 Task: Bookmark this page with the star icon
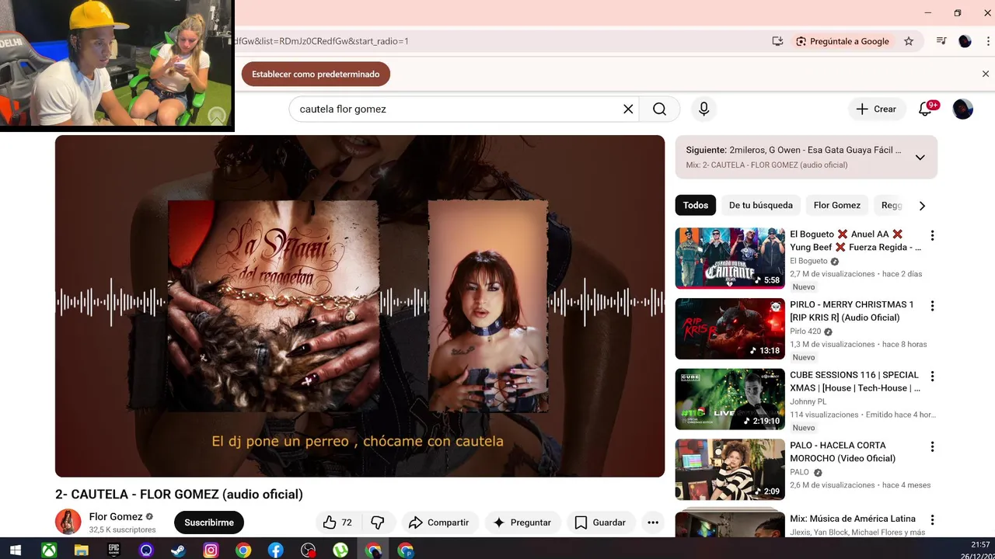coord(909,41)
